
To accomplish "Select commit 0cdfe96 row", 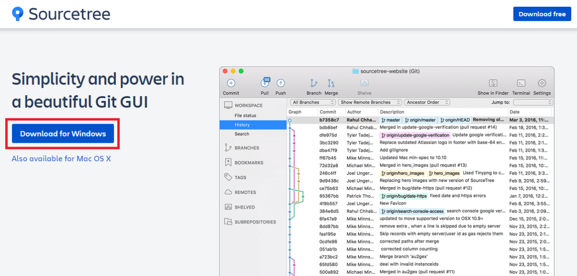I will 420,242.
